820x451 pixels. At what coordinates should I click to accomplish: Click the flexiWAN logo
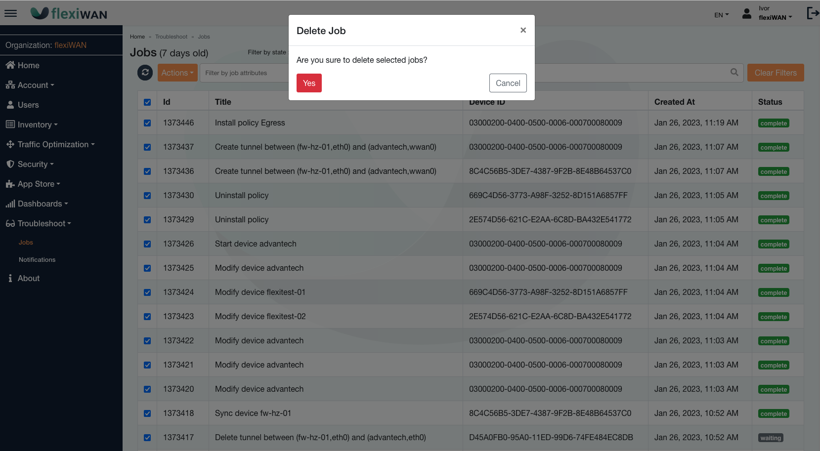point(69,13)
